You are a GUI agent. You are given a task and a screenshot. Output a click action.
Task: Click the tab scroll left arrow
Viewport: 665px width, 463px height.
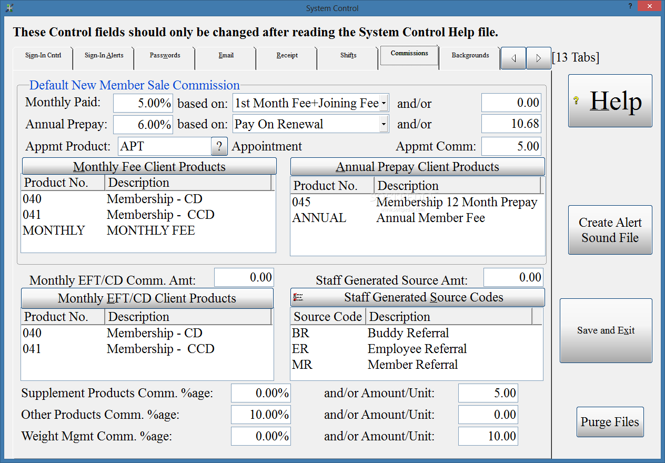pyautogui.click(x=513, y=58)
